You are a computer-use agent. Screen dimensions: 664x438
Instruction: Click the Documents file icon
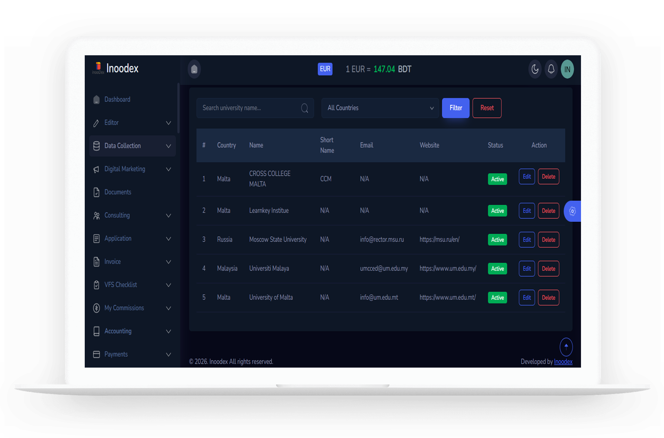pos(96,192)
